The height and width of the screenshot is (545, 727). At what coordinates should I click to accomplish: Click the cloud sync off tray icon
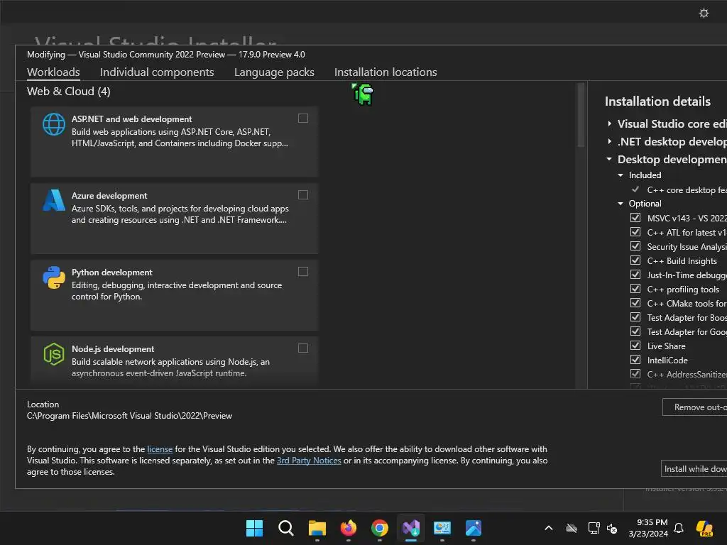click(572, 528)
